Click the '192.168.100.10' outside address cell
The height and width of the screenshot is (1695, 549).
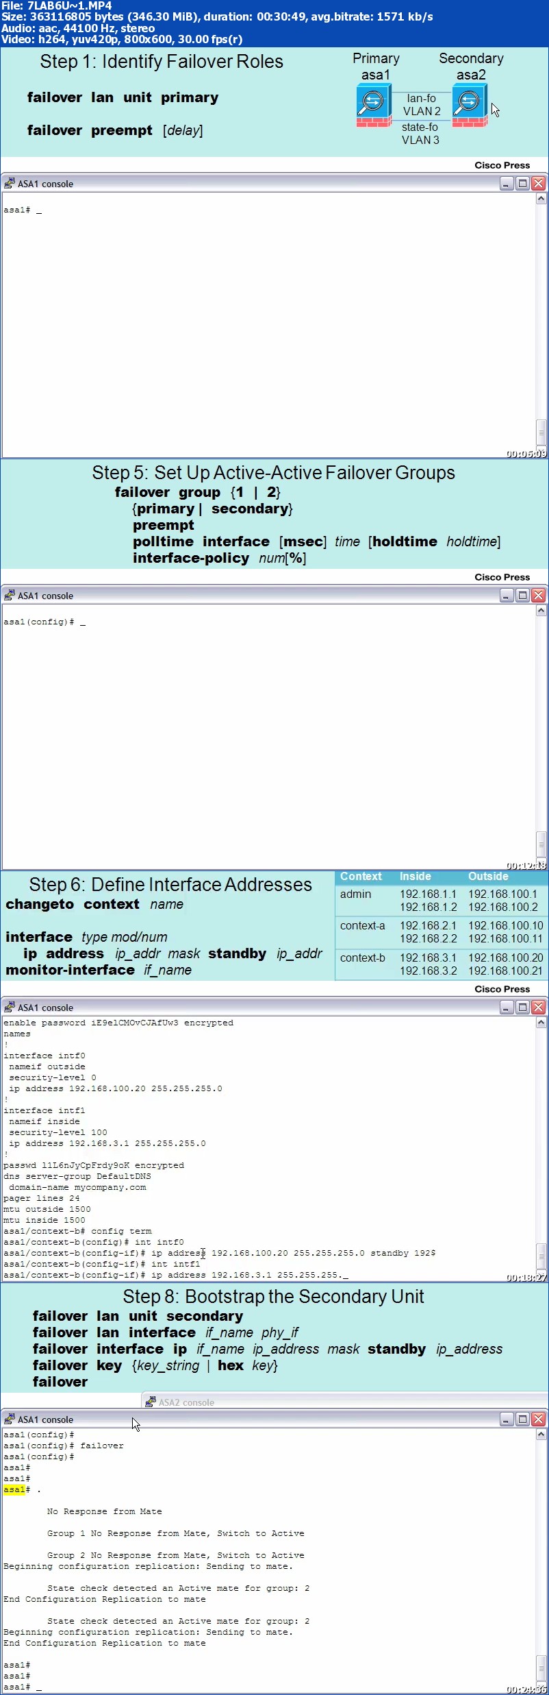click(x=506, y=926)
